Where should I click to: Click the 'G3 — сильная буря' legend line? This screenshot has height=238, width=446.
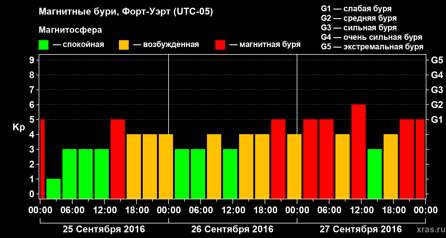click(359, 28)
